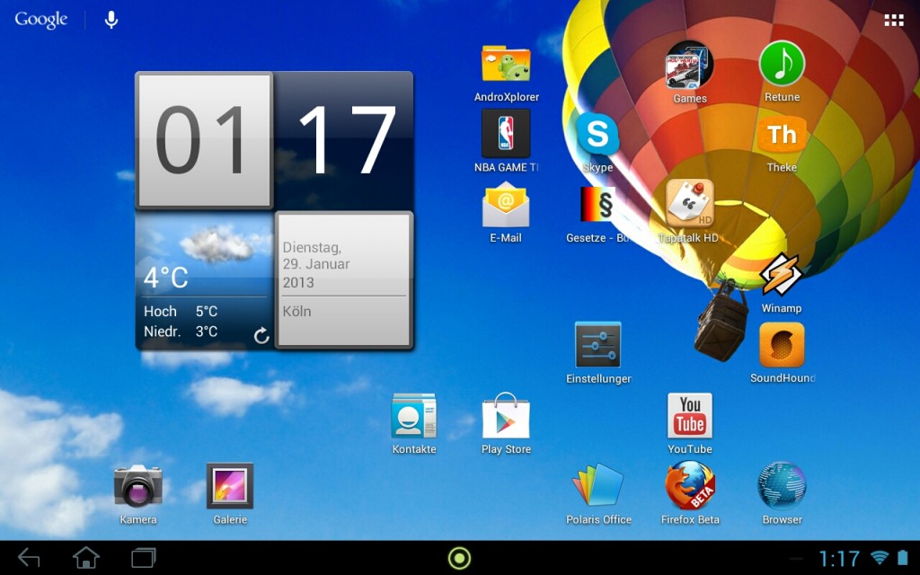Open the Games folder
920x575 pixels.
point(689,64)
